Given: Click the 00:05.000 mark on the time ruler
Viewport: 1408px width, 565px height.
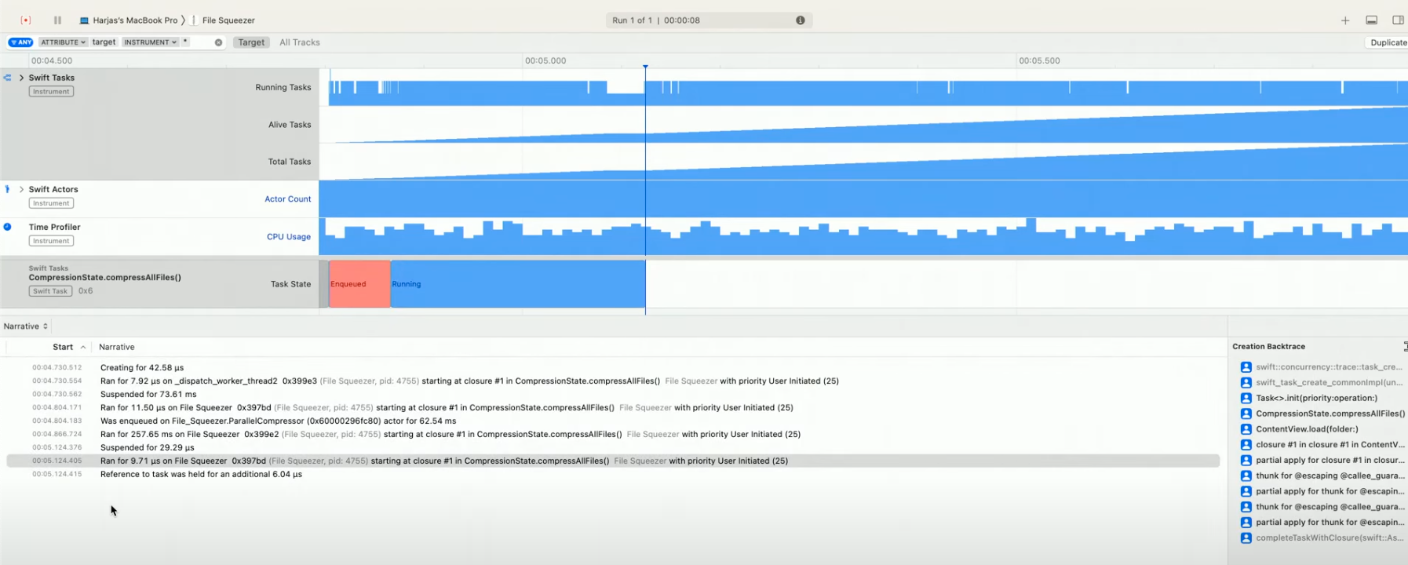Looking at the screenshot, I should (545, 60).
